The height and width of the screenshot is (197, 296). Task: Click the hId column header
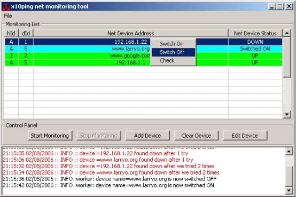coord(11,34)
